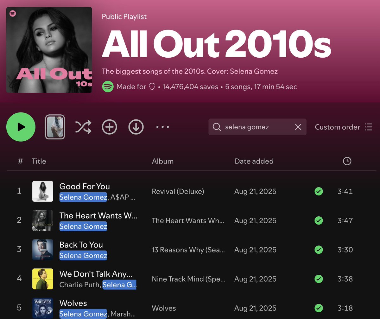Click the Good For You album art

coord(43,191)
